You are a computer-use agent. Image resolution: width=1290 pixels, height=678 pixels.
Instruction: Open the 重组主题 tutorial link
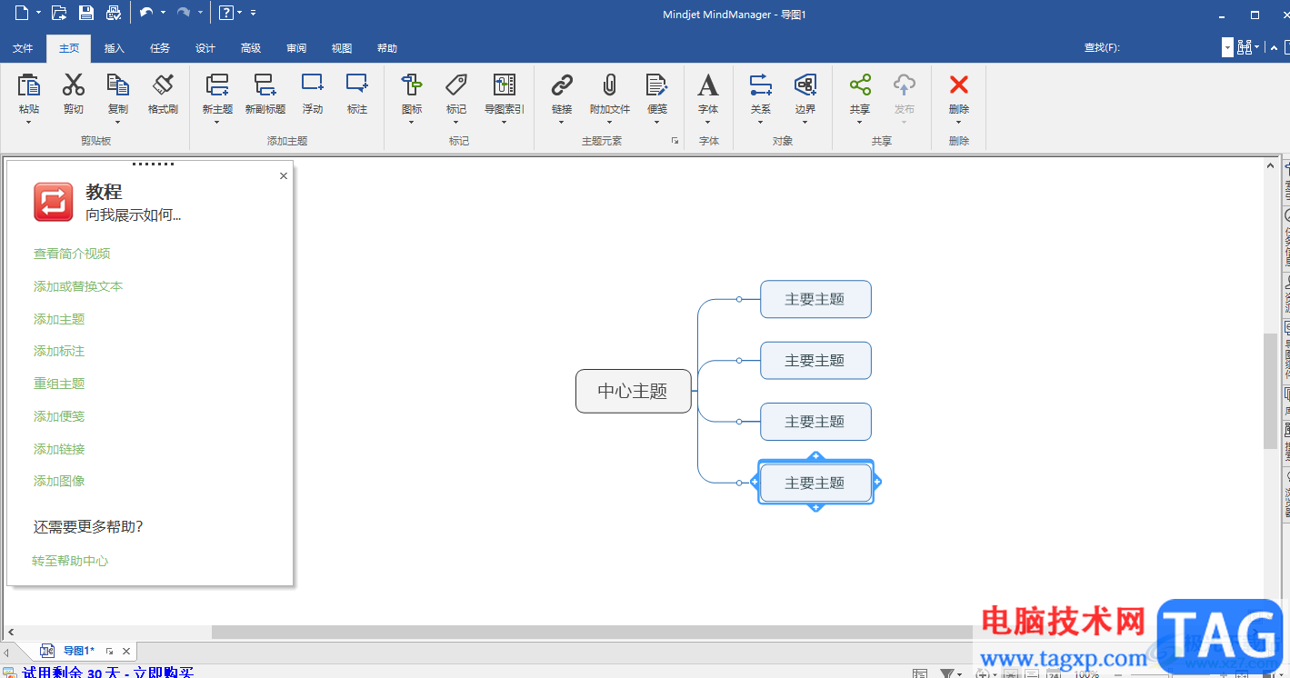[x=59, y=384]
